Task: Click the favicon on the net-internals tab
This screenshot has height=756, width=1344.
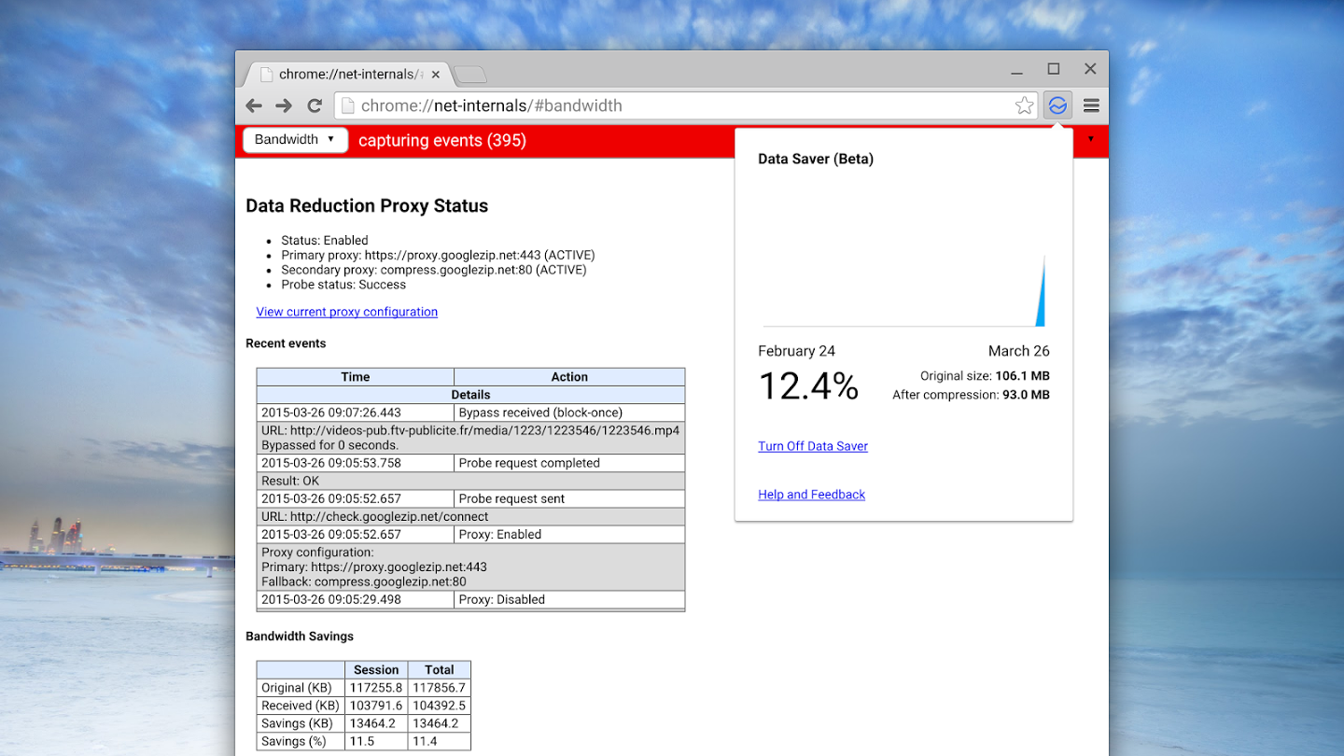Action: click(x=266, y=74)
